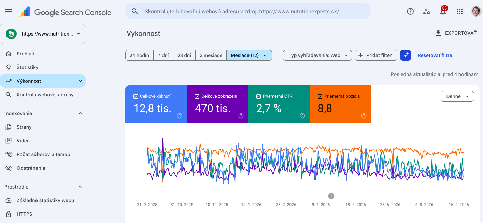Click help icon on Celkove zobrazení card

tap(241, 116)
